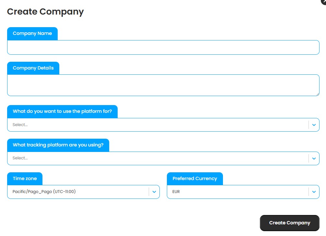Click the resize handle on Company Details
Viewport: 326px width, 236px height.
click(318, 94)
